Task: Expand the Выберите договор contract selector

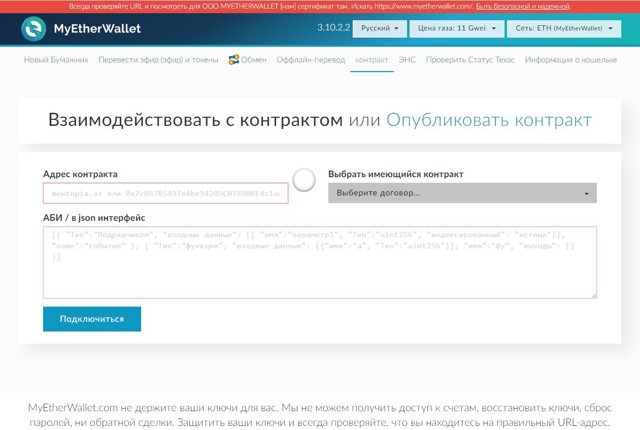Action: [462, 193]
